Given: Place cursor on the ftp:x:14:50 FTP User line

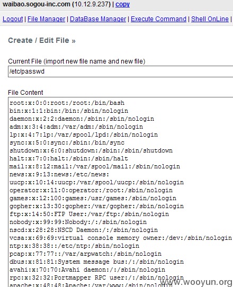Looking at the screenshot, I should (89, 214).
